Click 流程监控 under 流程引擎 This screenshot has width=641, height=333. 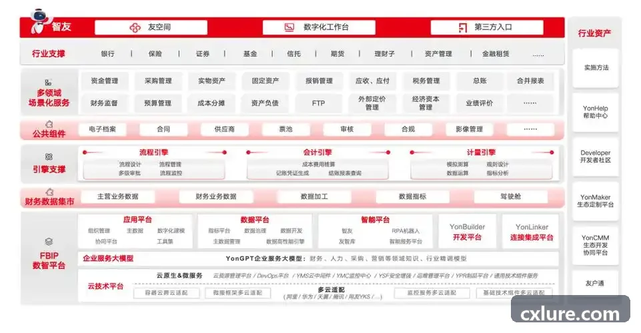click(x=171, y=173)
